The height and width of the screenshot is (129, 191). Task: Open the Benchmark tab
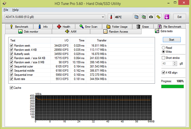19,27
